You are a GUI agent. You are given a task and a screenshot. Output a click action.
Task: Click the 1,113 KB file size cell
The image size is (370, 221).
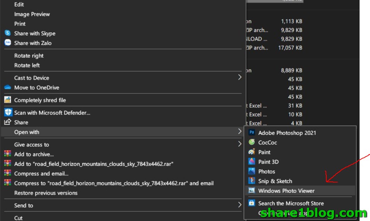[x=291, y=21]
